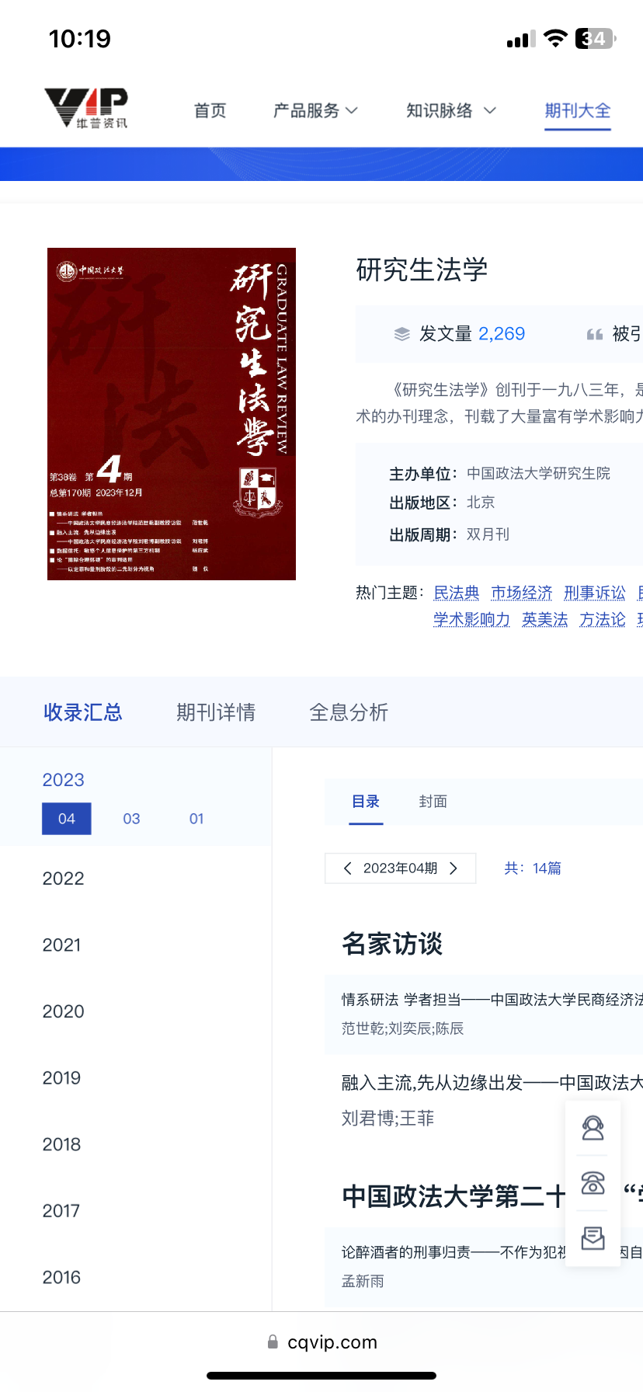Open the 研究生法学 journal cover image
This screenshot has height=1392, width=643.
coord(172,414)
